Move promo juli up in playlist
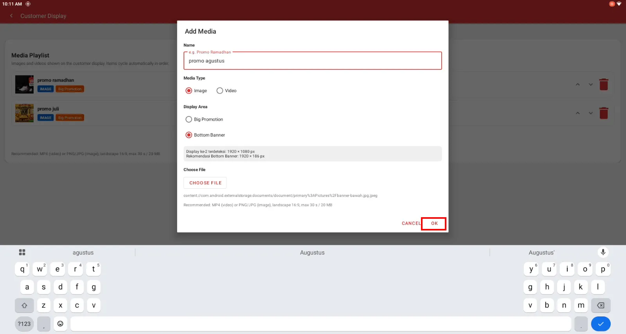The image size is (626, 334). (577, 113)
